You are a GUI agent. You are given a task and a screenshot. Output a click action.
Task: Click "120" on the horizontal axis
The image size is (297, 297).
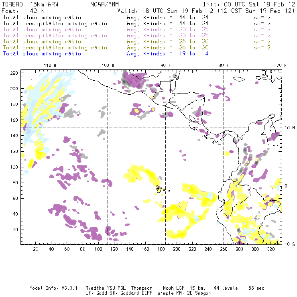(x=114, y=249)
